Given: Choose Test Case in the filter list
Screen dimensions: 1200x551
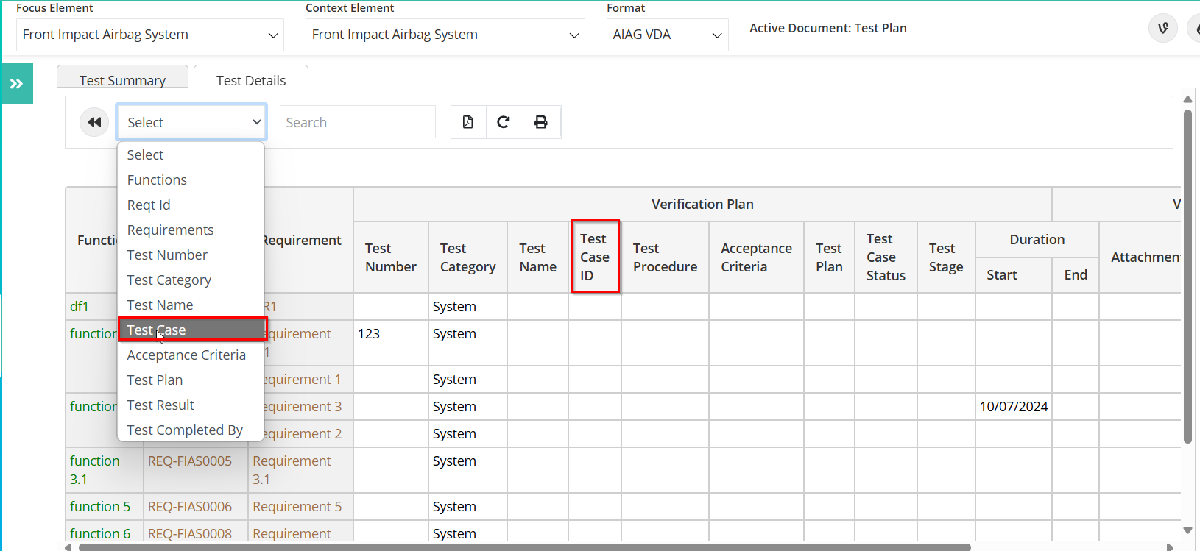Looking at the screenshot, I should [191, 330].
